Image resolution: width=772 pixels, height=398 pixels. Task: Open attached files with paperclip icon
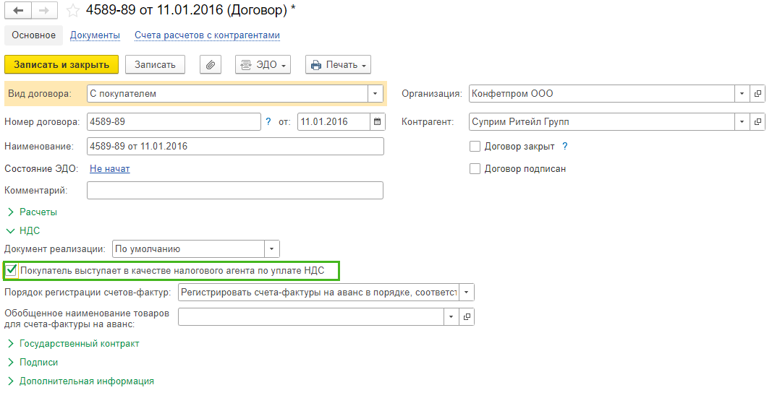click(x=211, y=65)
